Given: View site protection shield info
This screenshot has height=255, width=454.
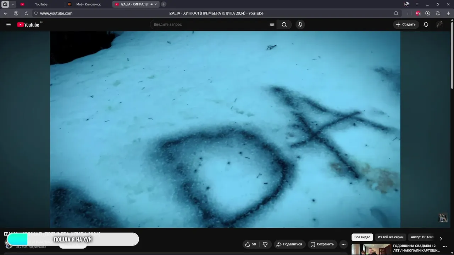Looking at the screenshot, I should (x=36, y=13).
